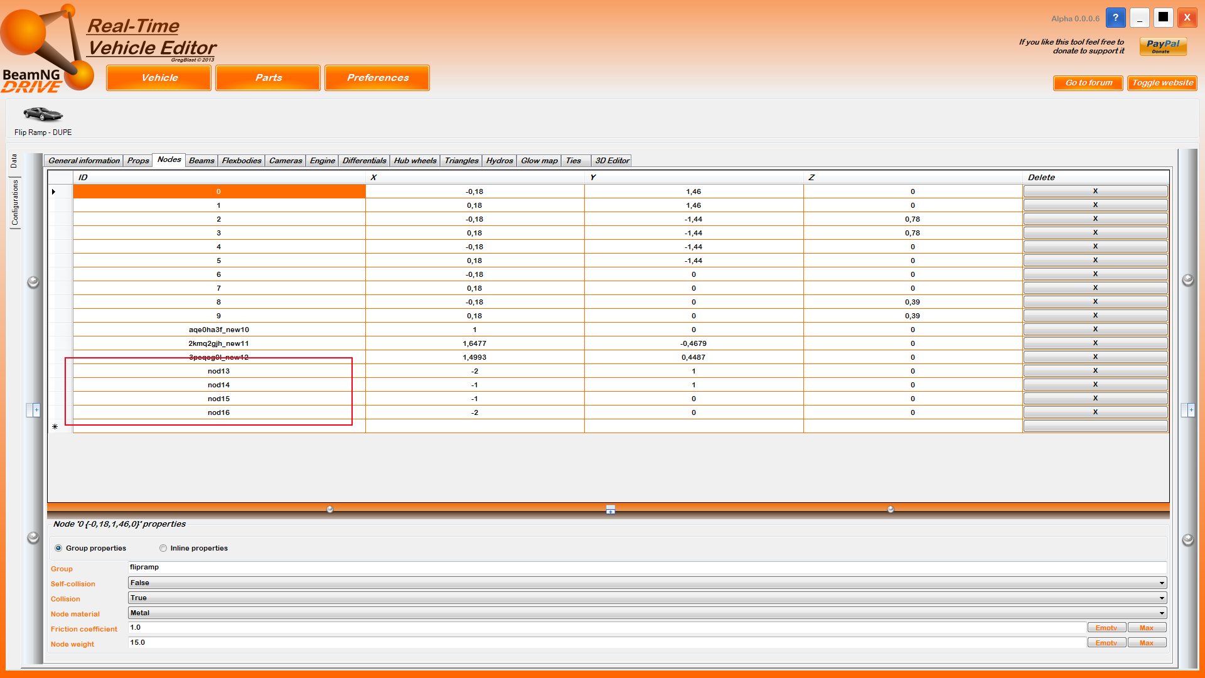Delete node nod13 with X button

click(x=1095, y=371)
